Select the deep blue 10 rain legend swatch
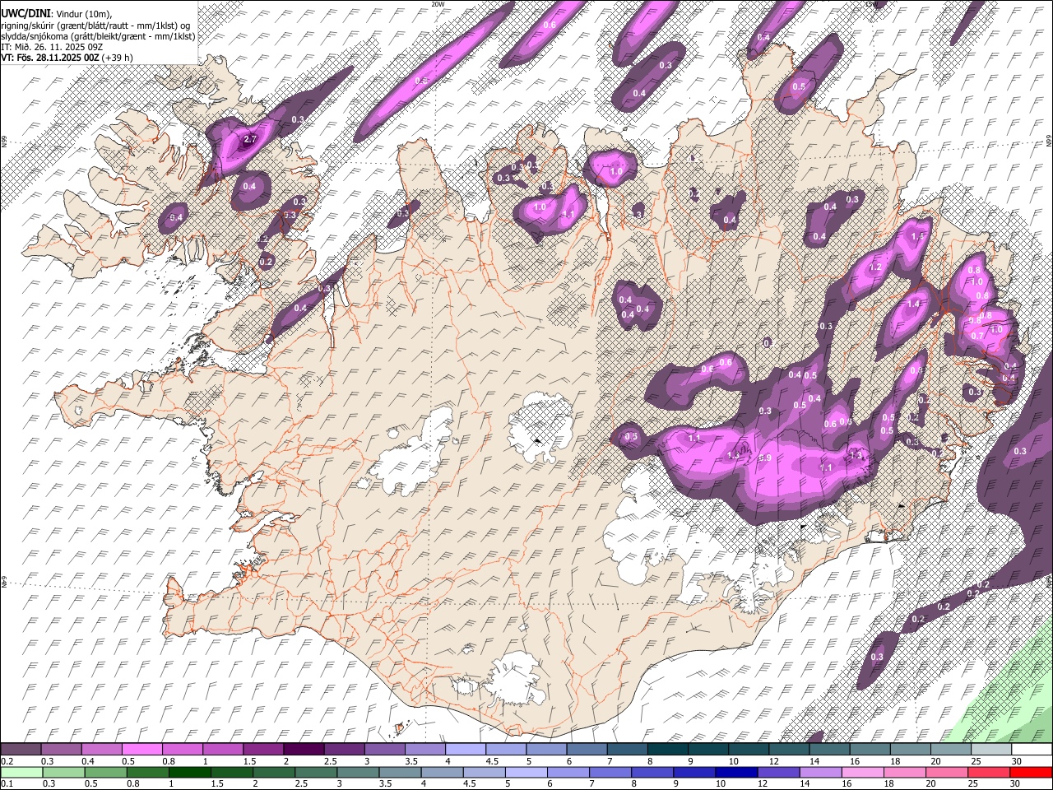The height and width of the screenshot is (790, 1053). (735, 772)
